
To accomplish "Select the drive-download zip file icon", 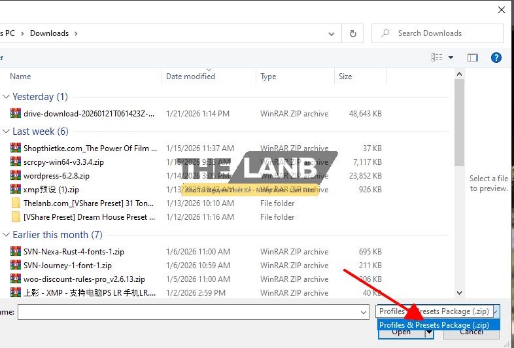I will tap(16, 114).
